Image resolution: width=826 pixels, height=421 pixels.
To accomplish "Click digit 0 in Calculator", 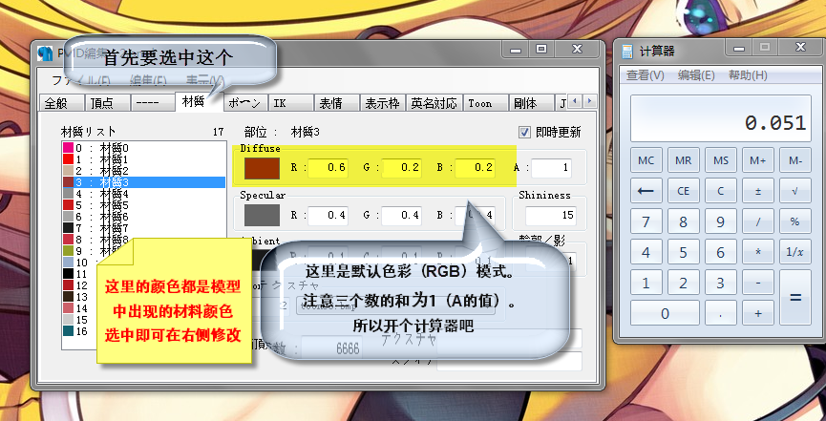I will pyautogui.click(x=665, y=313).
